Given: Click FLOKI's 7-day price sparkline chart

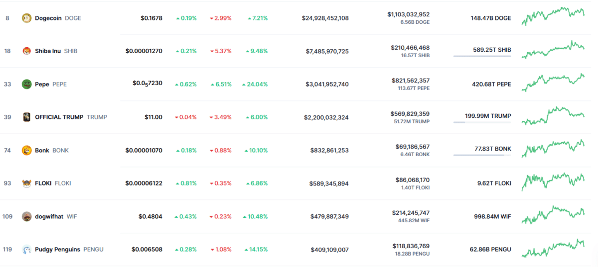Looking at the screenshot, I should pos(553,182).
